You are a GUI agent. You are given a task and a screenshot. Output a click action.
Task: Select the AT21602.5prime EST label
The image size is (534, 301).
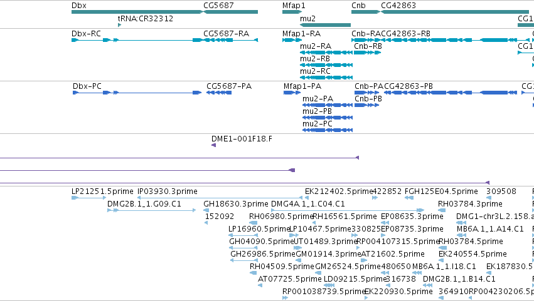[393, 255]
